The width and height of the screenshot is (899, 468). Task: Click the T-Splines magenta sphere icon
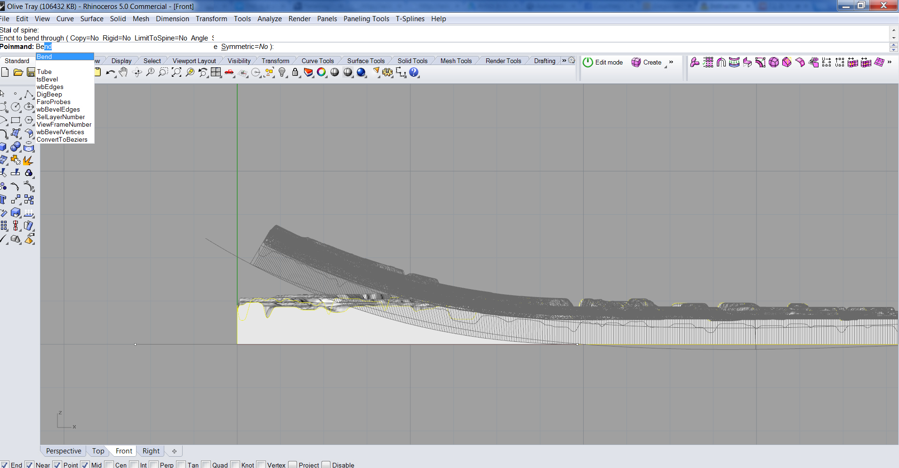tap(774, 62)
